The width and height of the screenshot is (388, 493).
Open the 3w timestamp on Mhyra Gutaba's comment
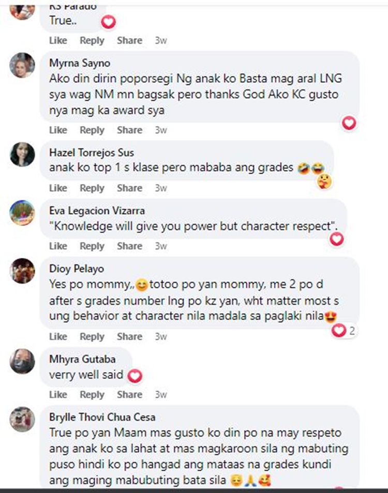pyautogui.click(x=160, y=394)
